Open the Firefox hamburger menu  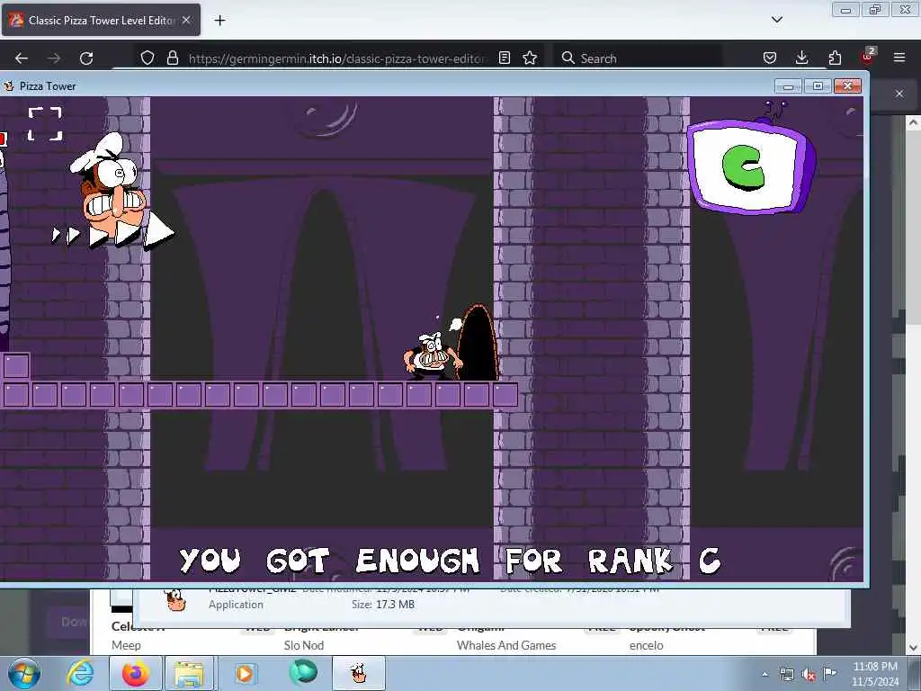(899, 58)
